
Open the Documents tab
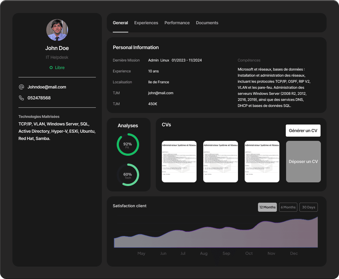tap(207, 23)
